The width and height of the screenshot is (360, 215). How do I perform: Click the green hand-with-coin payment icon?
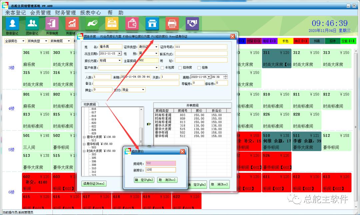(92, 23)
